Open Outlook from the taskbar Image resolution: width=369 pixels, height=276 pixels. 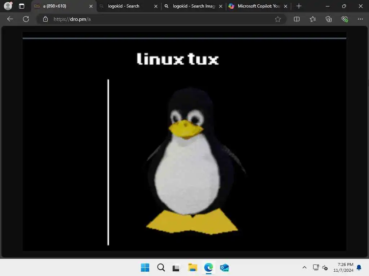tap(224, 267)
